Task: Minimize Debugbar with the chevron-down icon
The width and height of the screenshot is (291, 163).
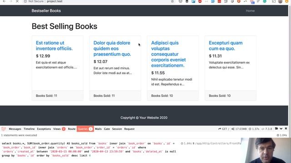Action: 281,129
